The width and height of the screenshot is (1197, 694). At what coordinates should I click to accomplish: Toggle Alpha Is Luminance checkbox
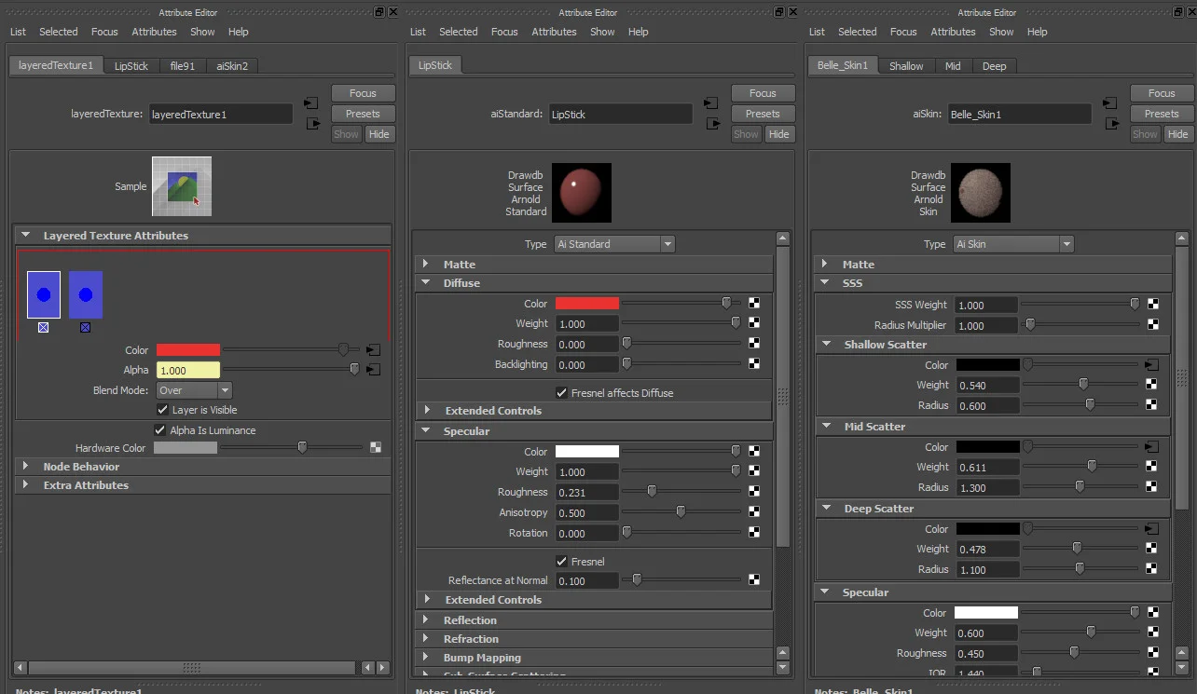161,430
